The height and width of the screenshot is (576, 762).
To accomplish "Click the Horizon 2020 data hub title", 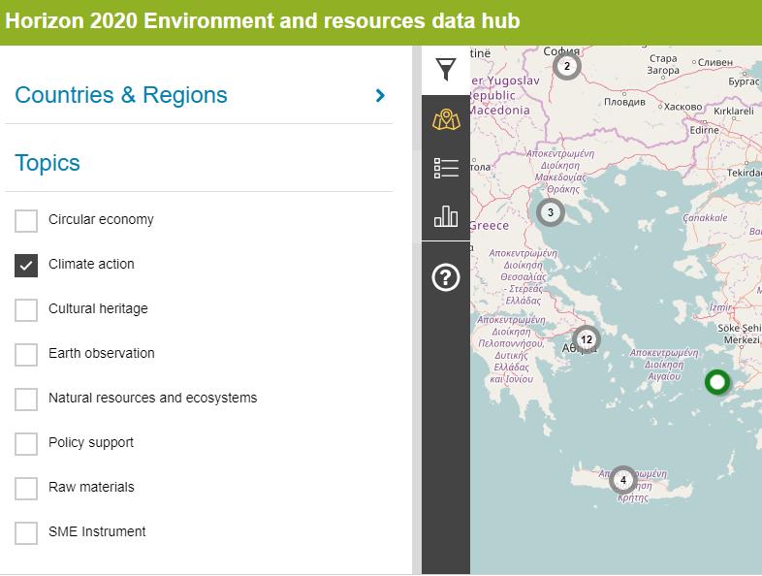I will click(263, 21).
